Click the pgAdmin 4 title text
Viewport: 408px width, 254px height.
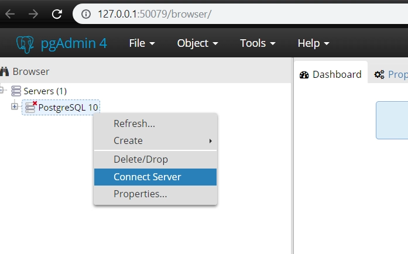pyautogui.click(x=74, y=43)
